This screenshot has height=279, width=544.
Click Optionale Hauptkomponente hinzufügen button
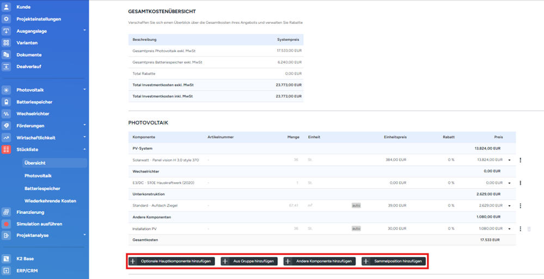(x=172, y=262)
